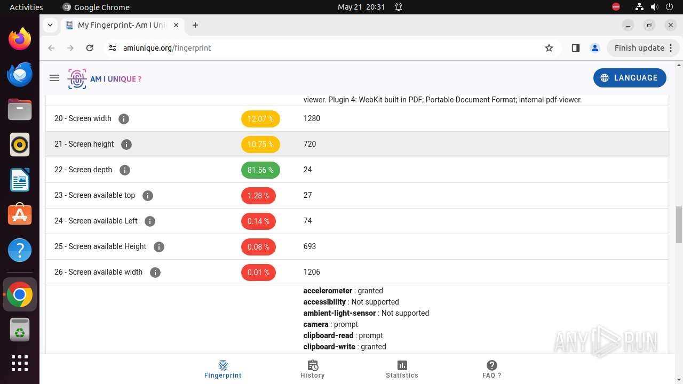
Task: Show info for Screen available top
Action: (148, 196)
